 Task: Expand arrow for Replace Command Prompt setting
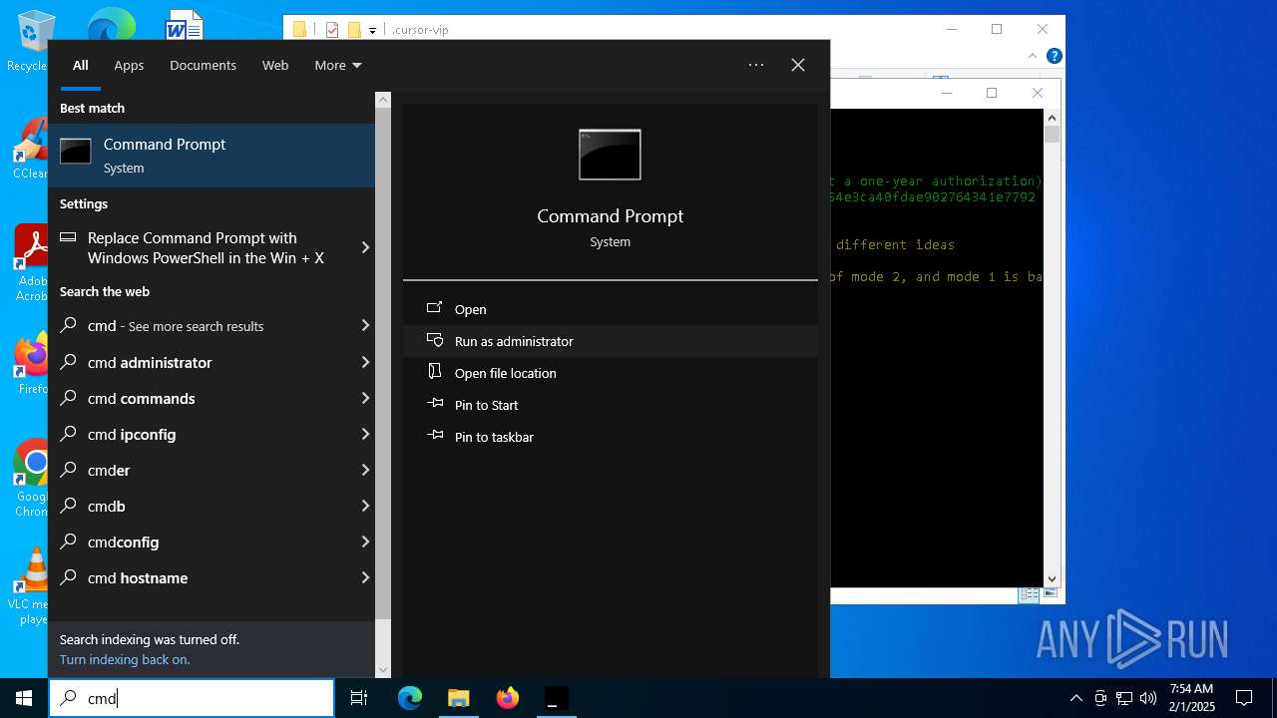pos(365,247)
